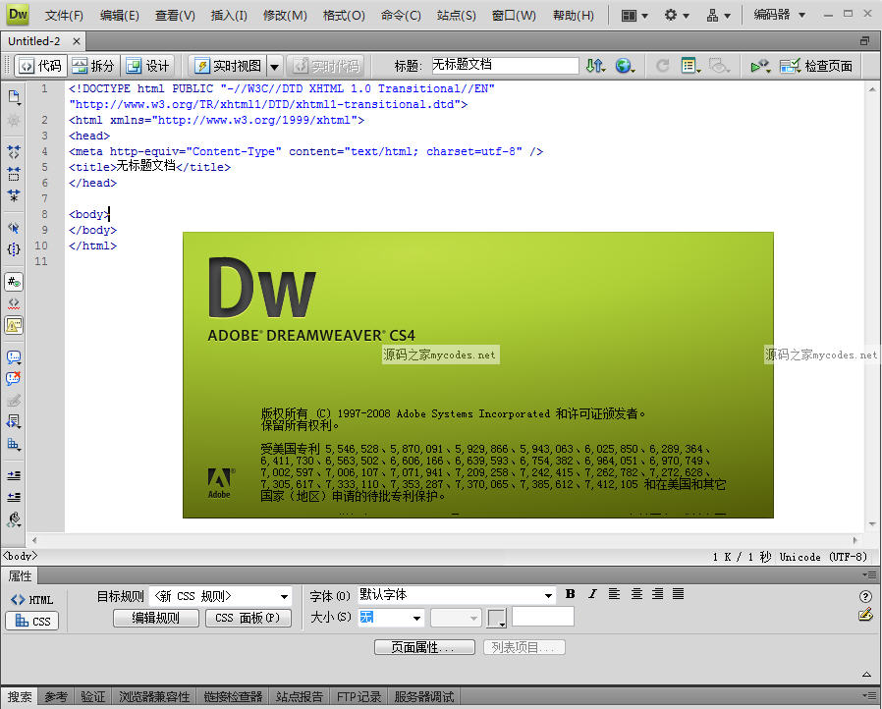882x709 pixels.
Task: Click Format Source Code icon
Action: [x=14, y=519]
